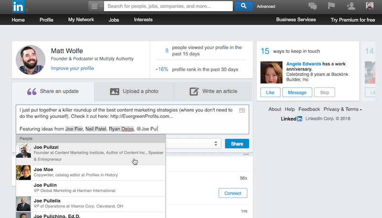
Task: Open the messages speech bubble icon
Action: tap(313, 6)
